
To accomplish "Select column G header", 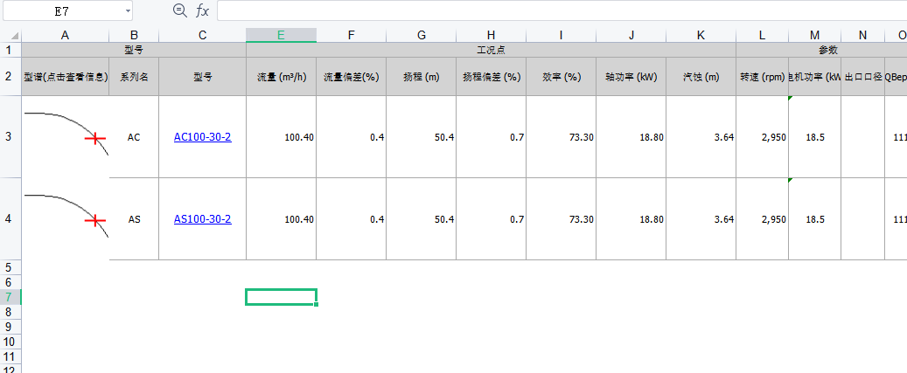I will pyautogui.click(x=421, y=35).
